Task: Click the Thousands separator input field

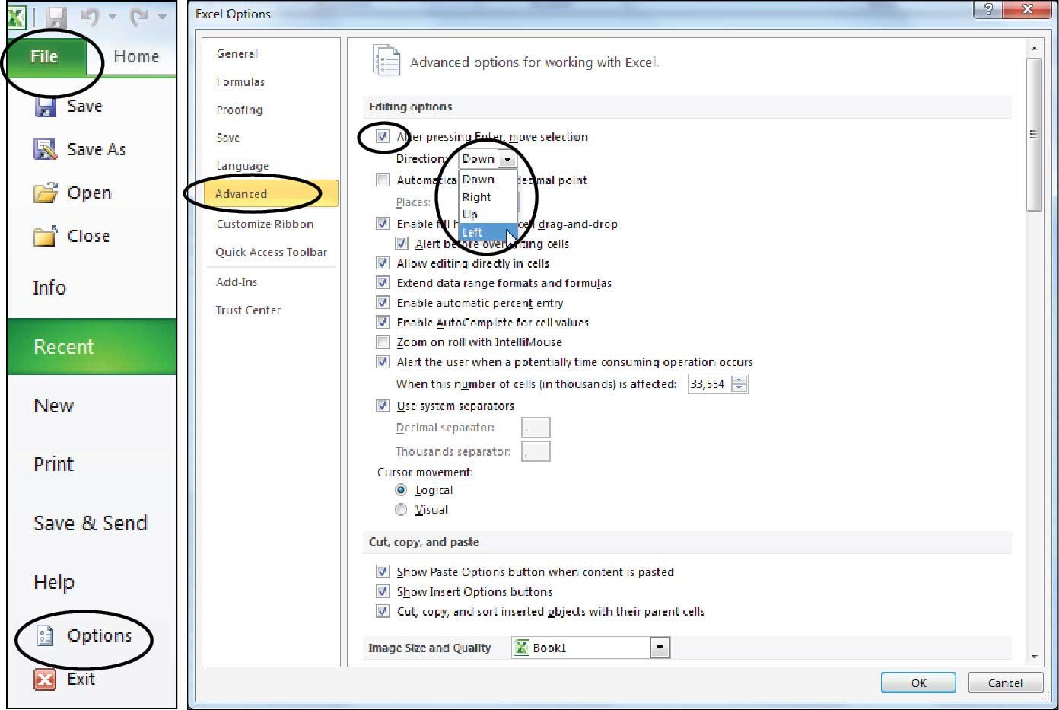Action: [x=536, y=452]
